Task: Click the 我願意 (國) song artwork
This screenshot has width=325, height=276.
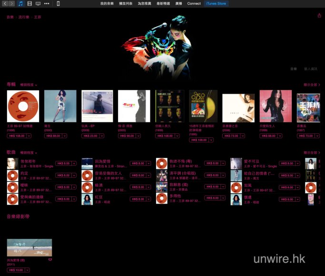Action: (x=162, y=187)
